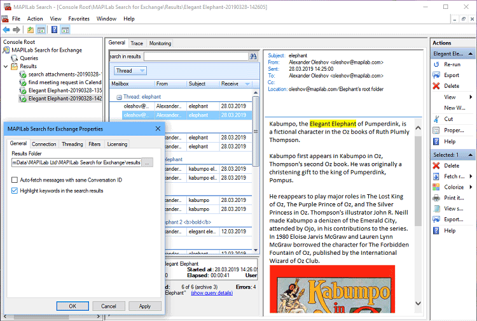Click the browse (...) button for Results Folder

[148, 162]
